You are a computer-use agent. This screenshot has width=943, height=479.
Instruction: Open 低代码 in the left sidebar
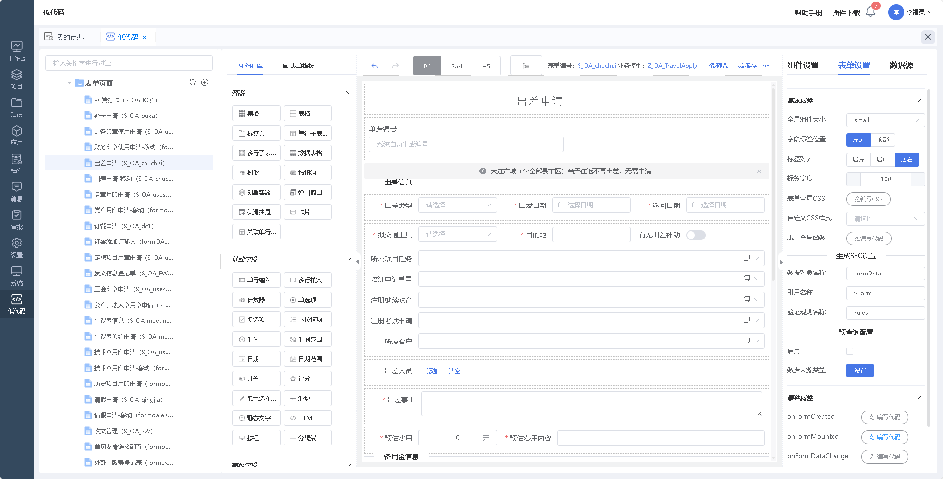click(17, 304)
